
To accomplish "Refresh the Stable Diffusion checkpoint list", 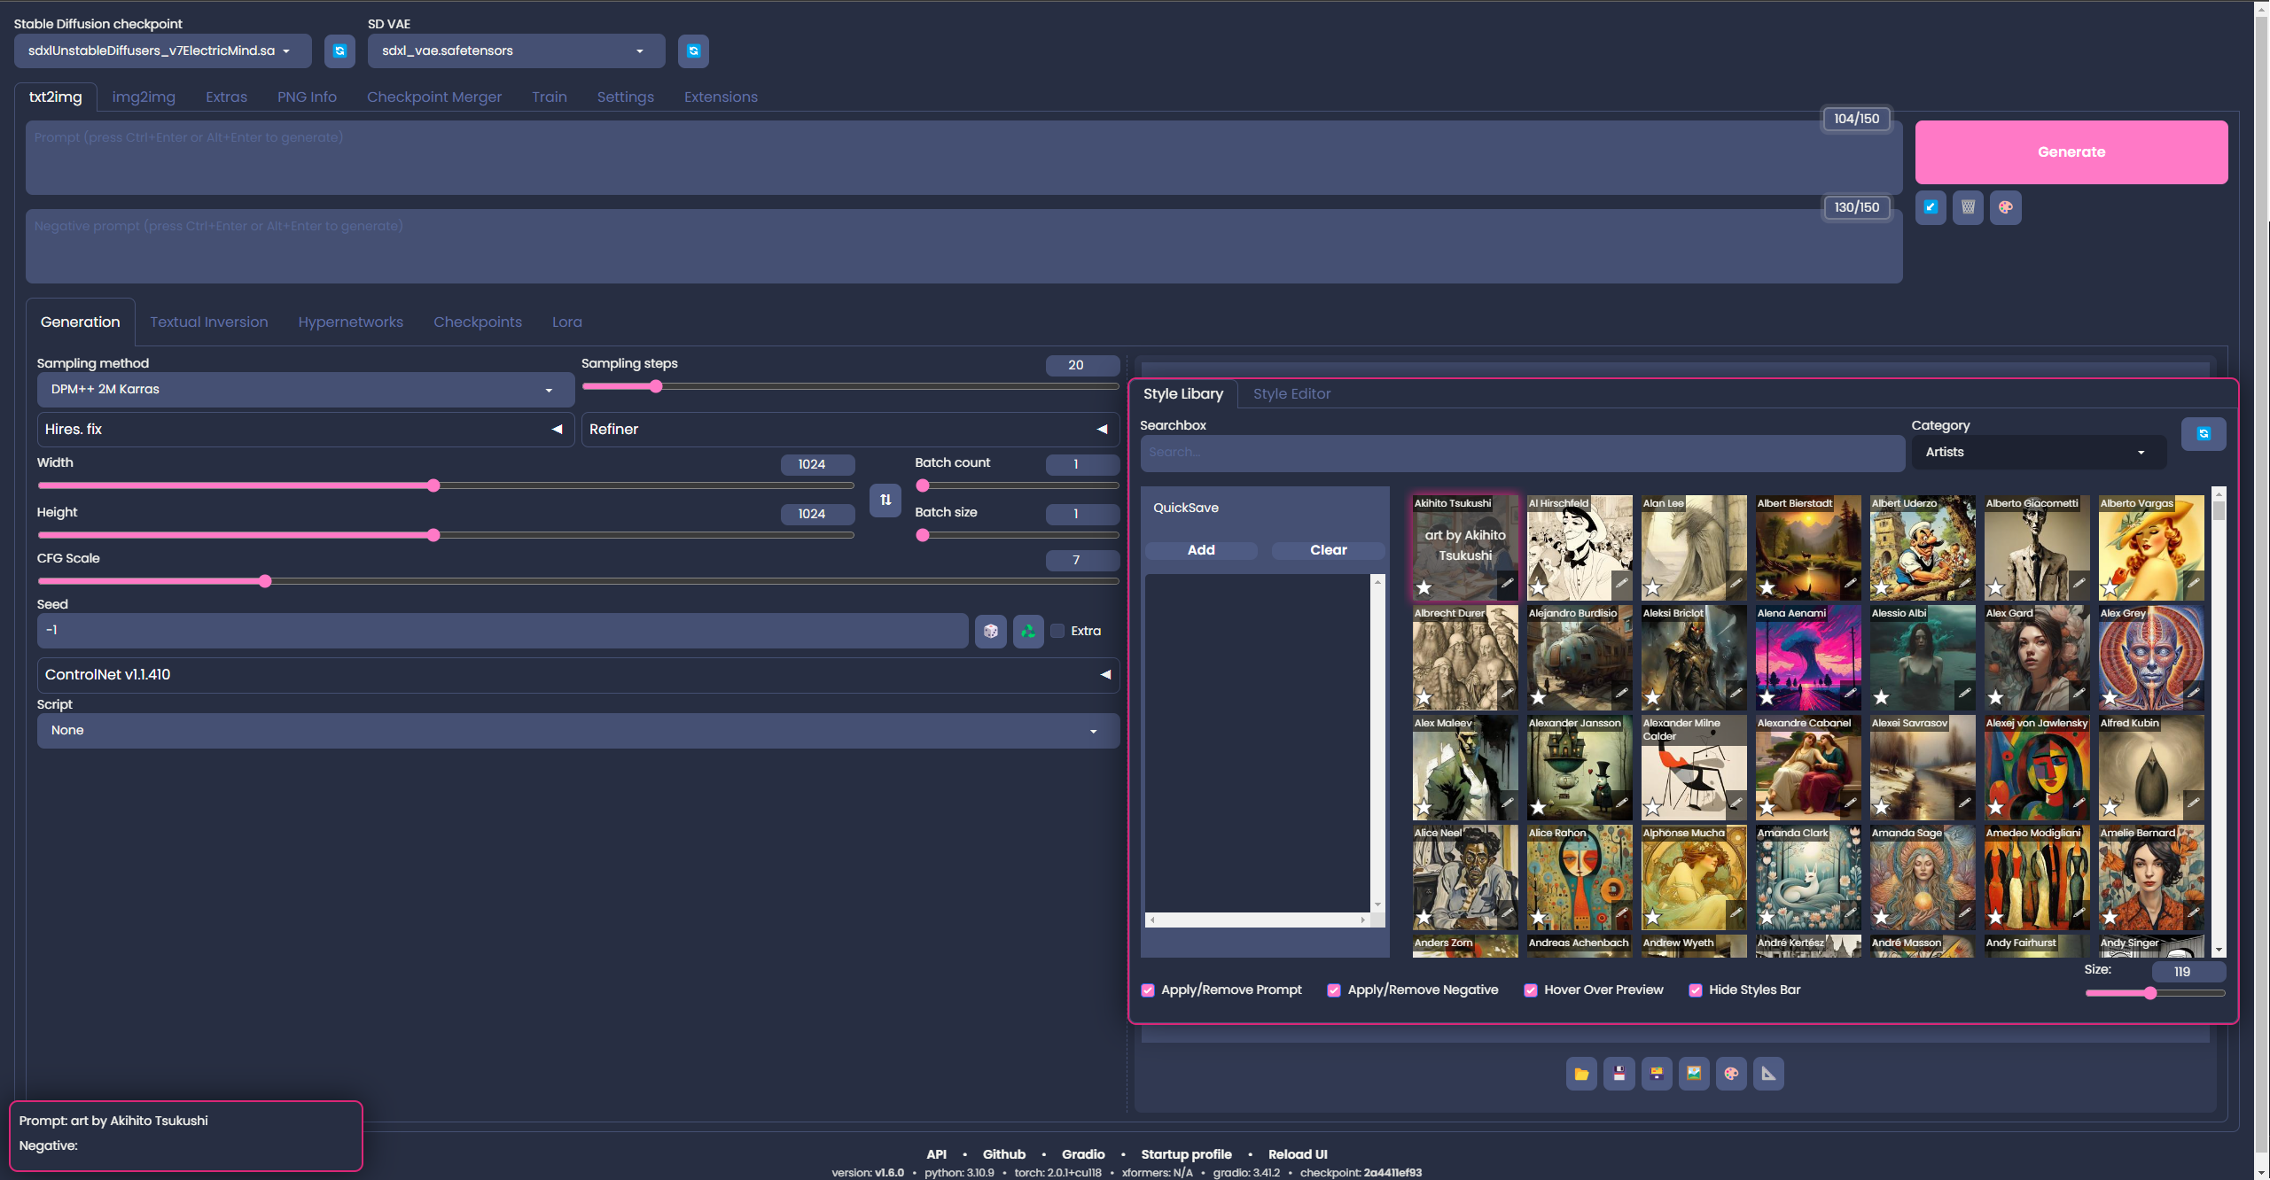I will tap(339, 50).
